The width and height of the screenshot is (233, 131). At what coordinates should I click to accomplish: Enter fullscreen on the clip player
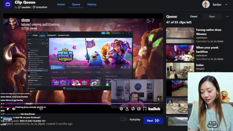[145, 109]
